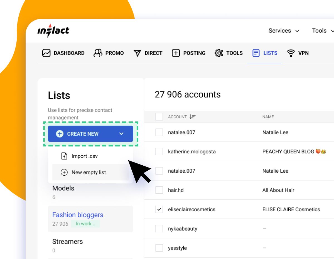Click the ELISE CLAIRE Cosmetics name cell
This screenshot has width=334, height=259.
click(x=291, y=209)
